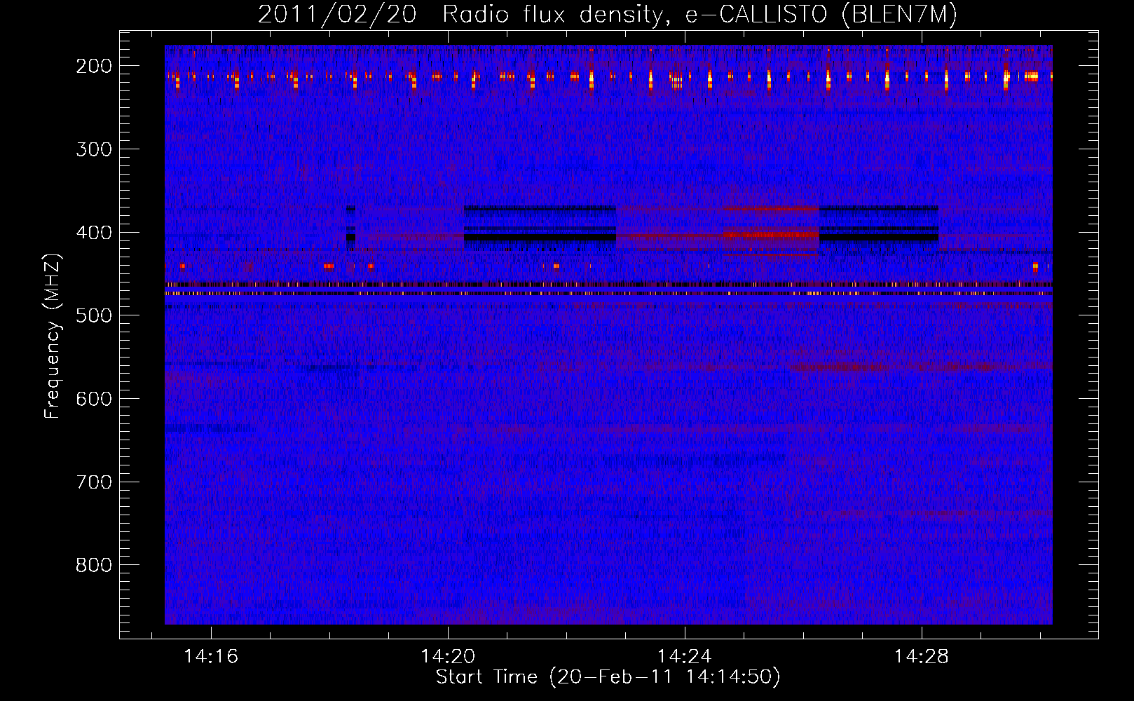The width and height of the screenshot is (1134, 701).
Task: Click the 14:24 time tick label
Action: pos(684,657)
